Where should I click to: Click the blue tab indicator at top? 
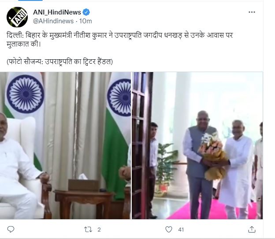tap(30, 0)
